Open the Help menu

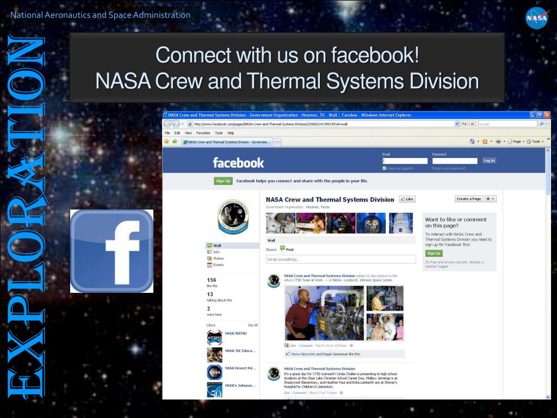click(231, 133)
